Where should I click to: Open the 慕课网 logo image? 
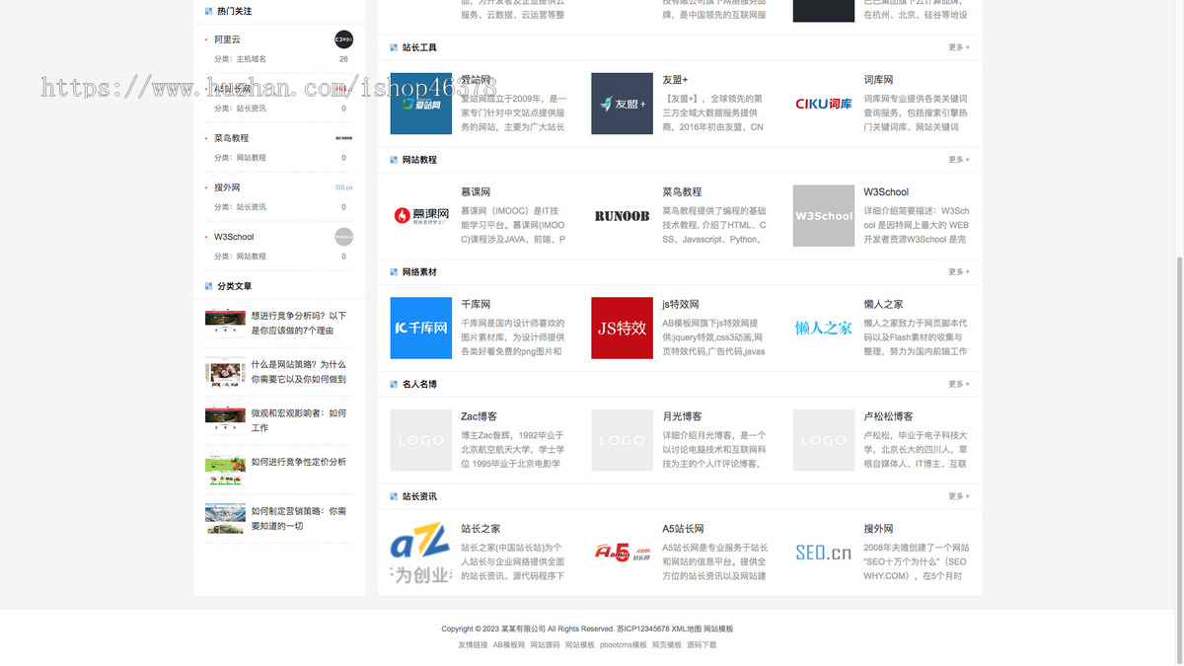421,216
